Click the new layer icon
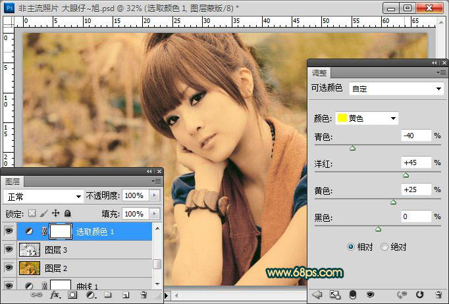The width and height of the screenshot is (449, 304). click(125, 295)
